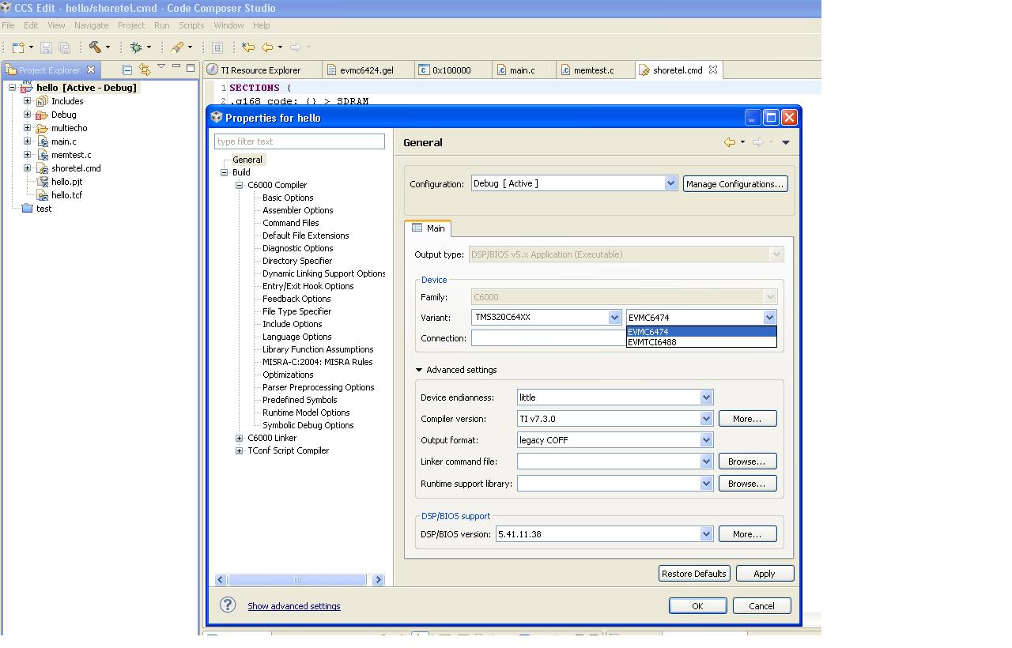Open the Properties dialog header view menu arrow
Viewport: 1012px width, 648px height.
[785, 142]
